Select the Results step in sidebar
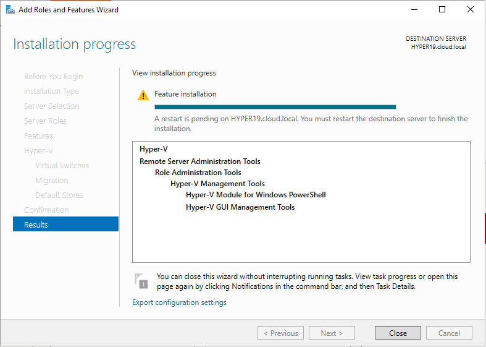Image resolution: width=486 pixels, height=347 pixels. tap(65, 225)
